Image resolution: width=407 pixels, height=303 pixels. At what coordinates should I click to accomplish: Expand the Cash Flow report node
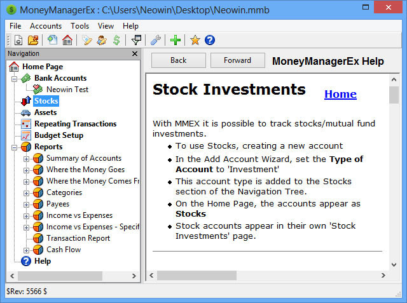[x=26, y=250]
